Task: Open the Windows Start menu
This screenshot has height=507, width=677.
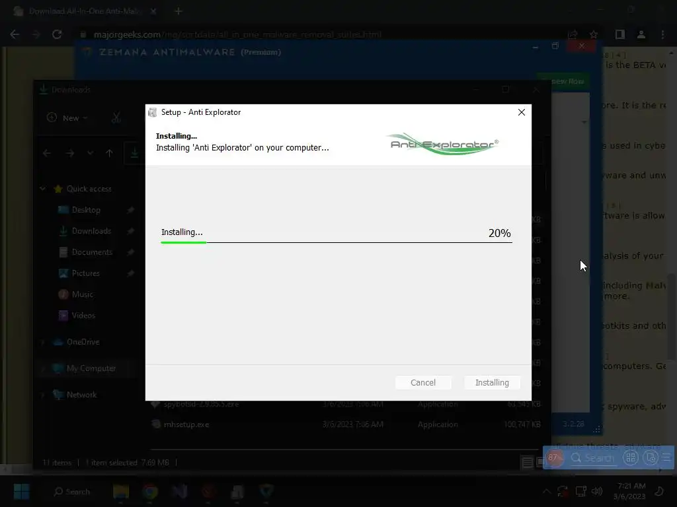Action: 21,491
